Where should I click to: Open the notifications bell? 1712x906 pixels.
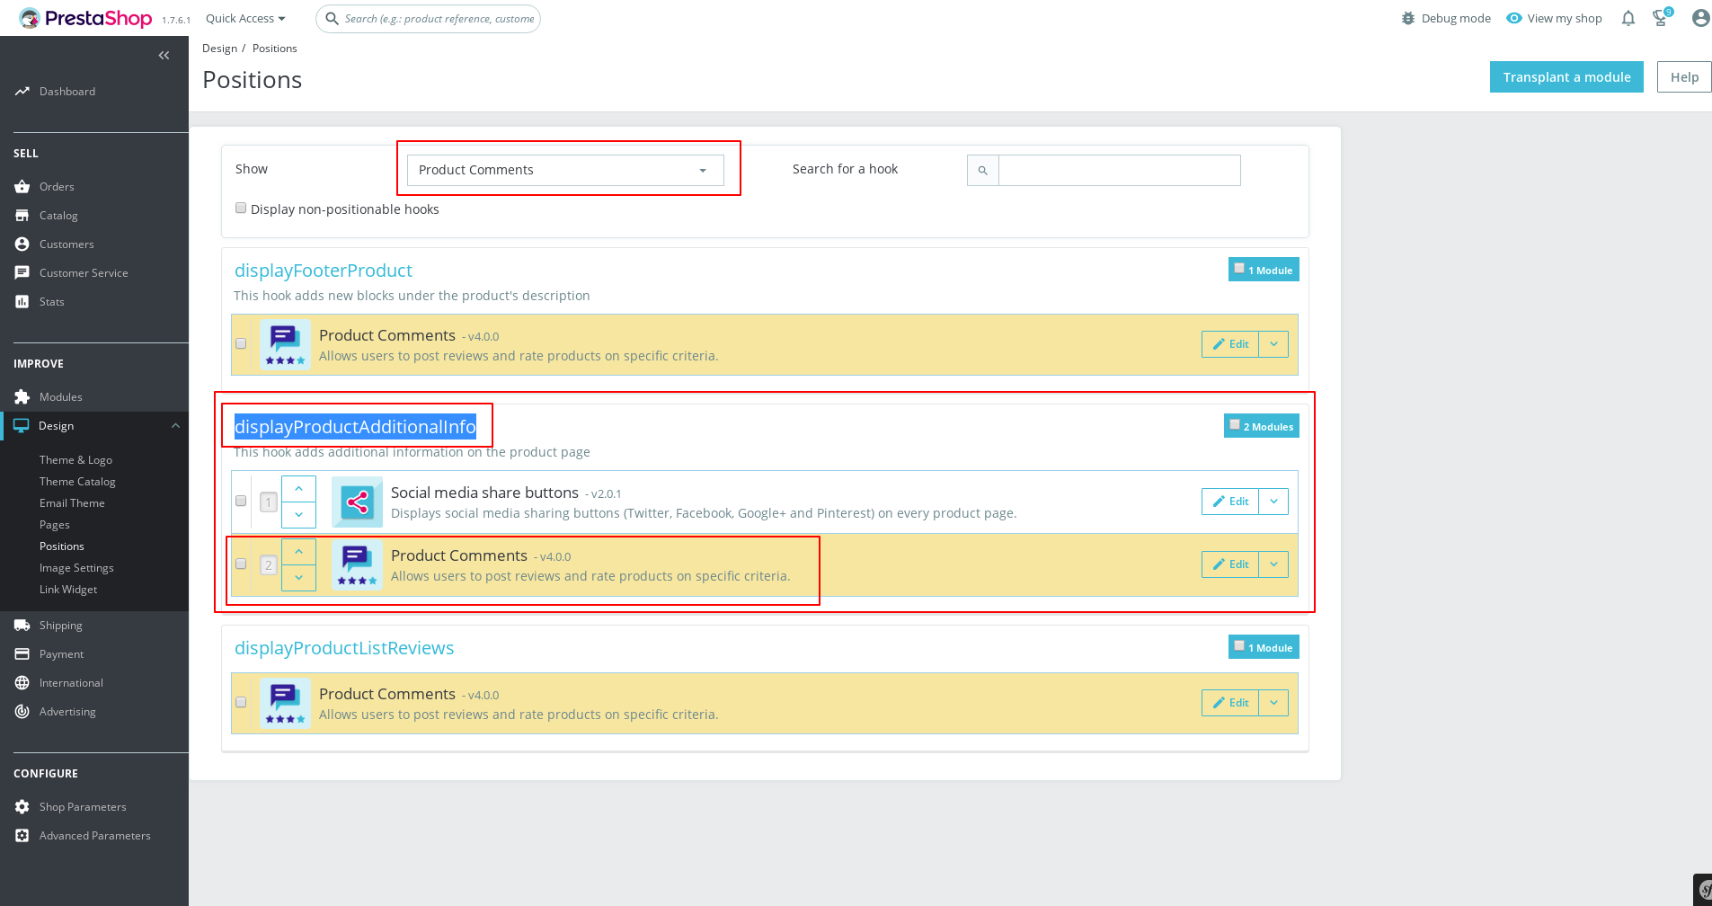[1627, 18]
